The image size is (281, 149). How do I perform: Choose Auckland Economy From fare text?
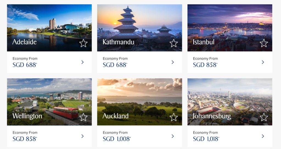point(115,133)
